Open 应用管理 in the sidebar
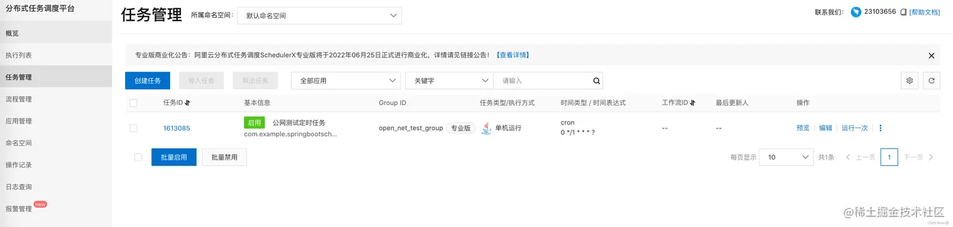Screen dimensions: 953x227 (55, 121)
